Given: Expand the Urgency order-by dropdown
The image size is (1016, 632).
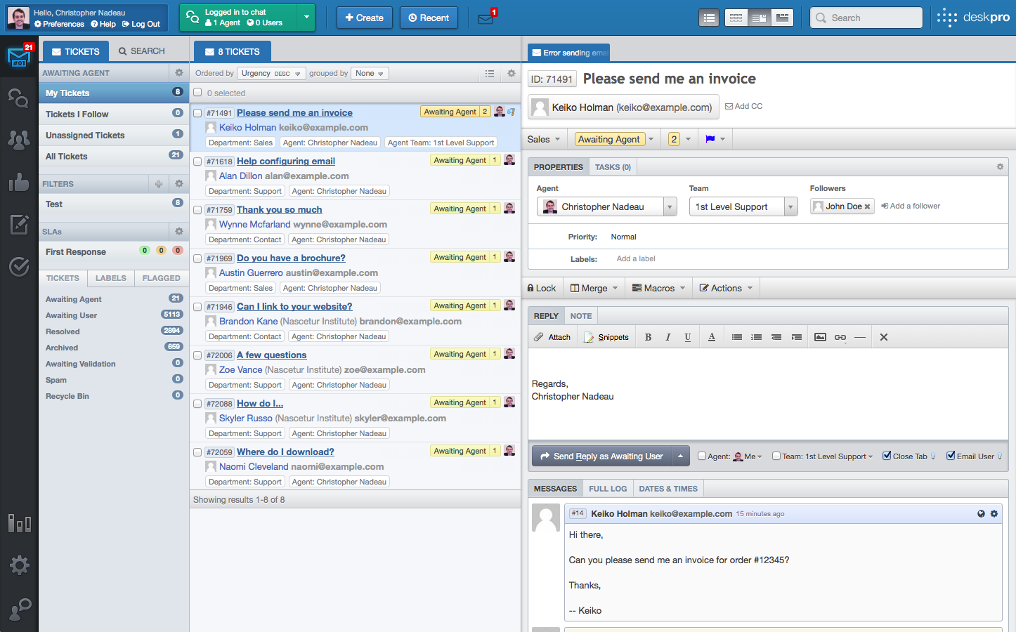Looking at the screenshot, I should coord(271,73).
